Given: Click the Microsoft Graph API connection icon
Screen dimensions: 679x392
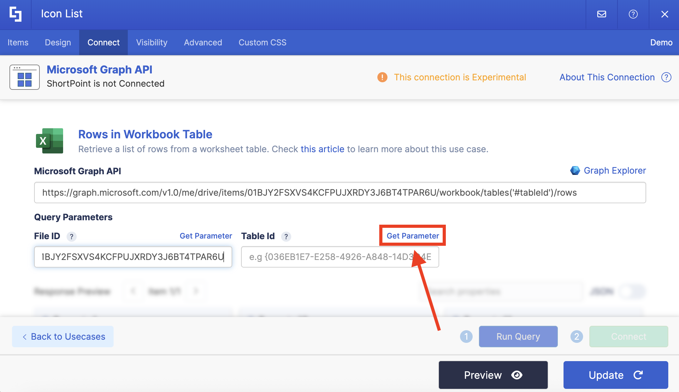Looking at the screenshot, I should (25, 77).
